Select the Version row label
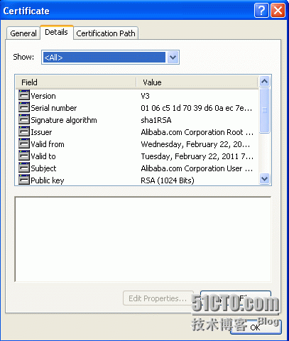289x341 pixels. point(43,96)
